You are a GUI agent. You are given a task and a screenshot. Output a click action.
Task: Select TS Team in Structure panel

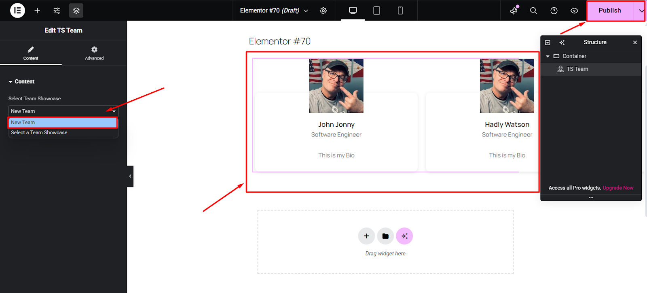coord(577,69)
